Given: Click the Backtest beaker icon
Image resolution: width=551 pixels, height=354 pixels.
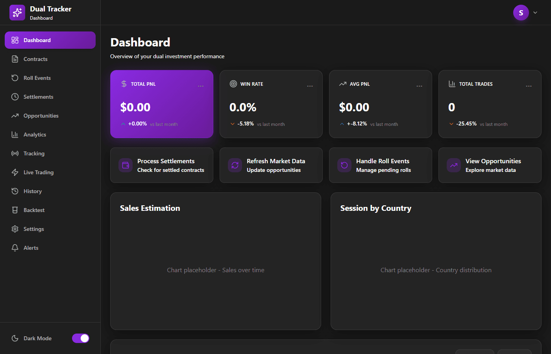Looking at the screenshot, I should (15, 210).
